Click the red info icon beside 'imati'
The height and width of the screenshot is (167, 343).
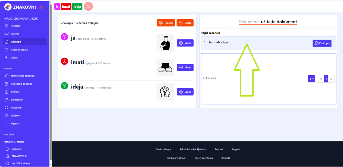coord(64,61)
